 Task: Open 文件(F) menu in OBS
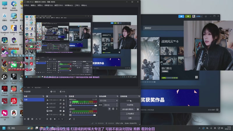click(26, 5)
